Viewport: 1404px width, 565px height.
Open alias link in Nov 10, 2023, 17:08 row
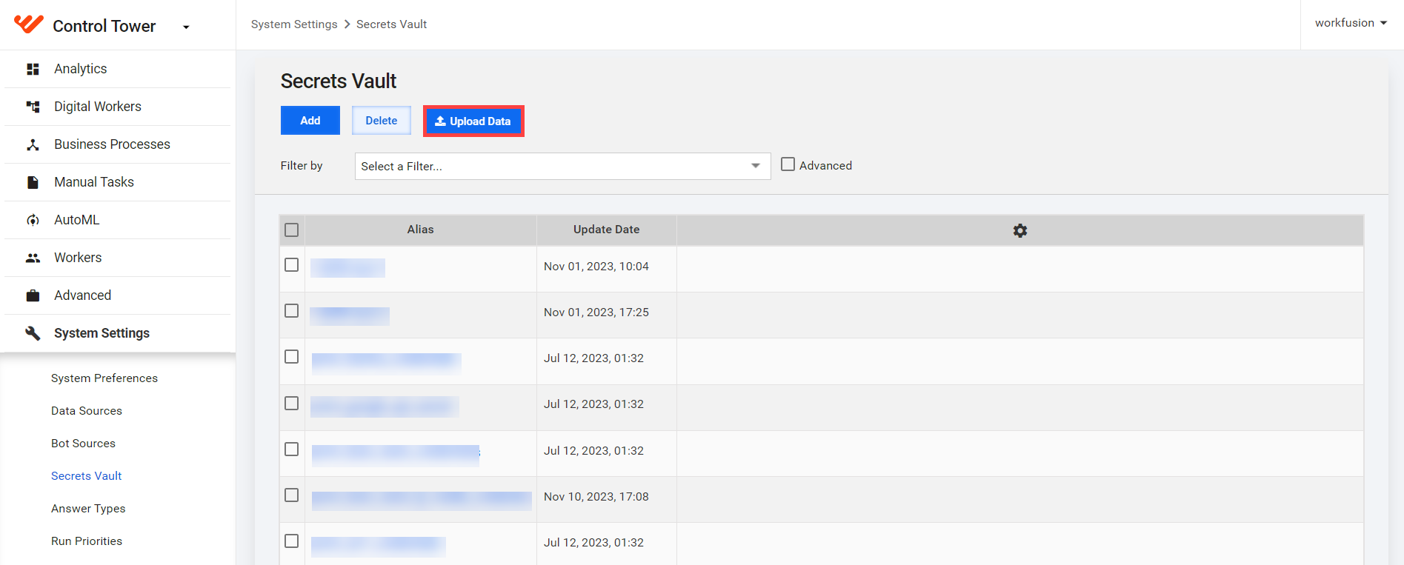(422, 501)
